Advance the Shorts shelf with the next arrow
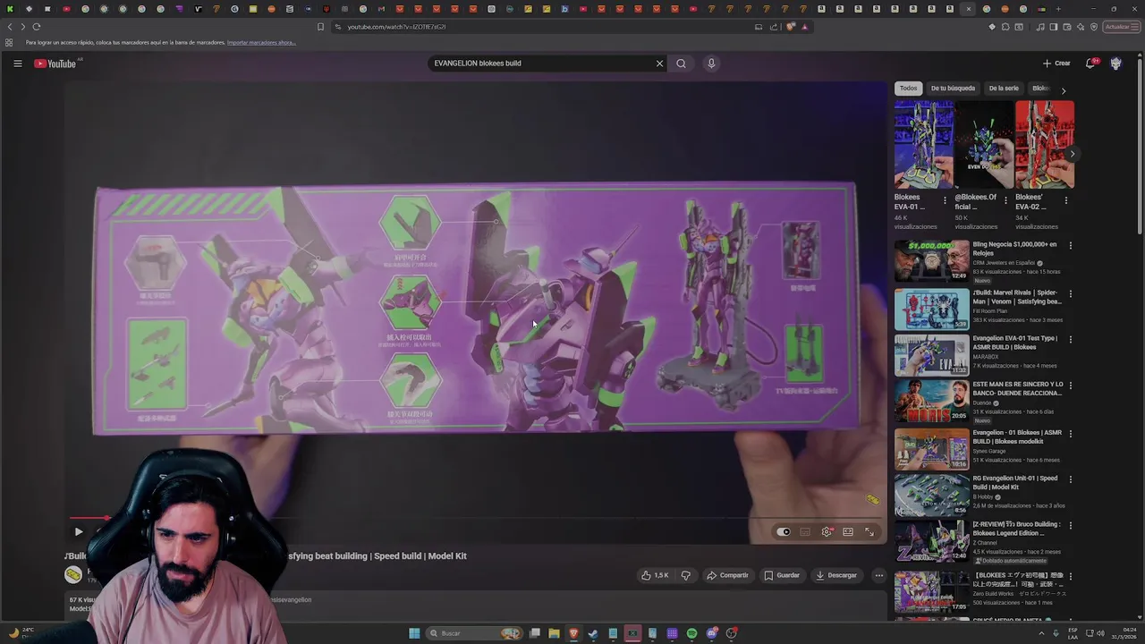This screenshot has width=1145, height=644. [x=1072, y=154]
